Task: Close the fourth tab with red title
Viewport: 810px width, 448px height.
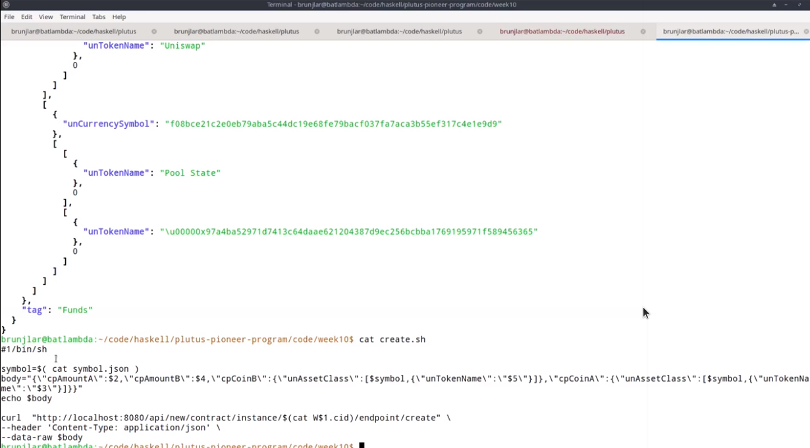Action: [x=642, y=32]
